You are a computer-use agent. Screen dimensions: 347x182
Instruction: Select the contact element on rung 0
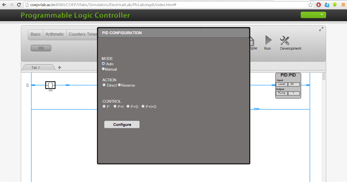pos(50,85)
